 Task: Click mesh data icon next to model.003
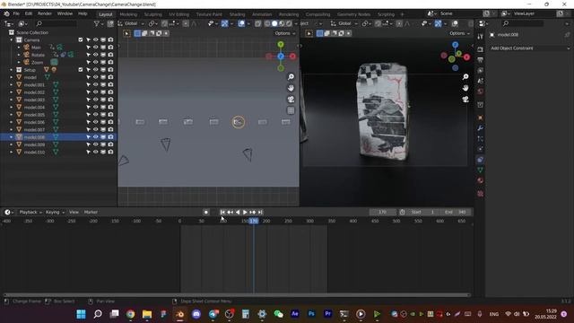pos(56,100)
